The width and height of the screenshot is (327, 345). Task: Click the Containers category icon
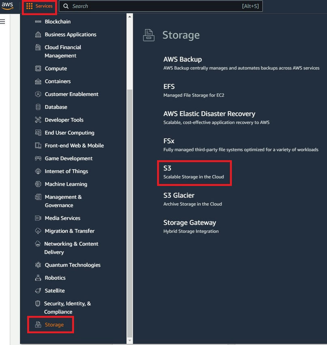click(38, 82)
